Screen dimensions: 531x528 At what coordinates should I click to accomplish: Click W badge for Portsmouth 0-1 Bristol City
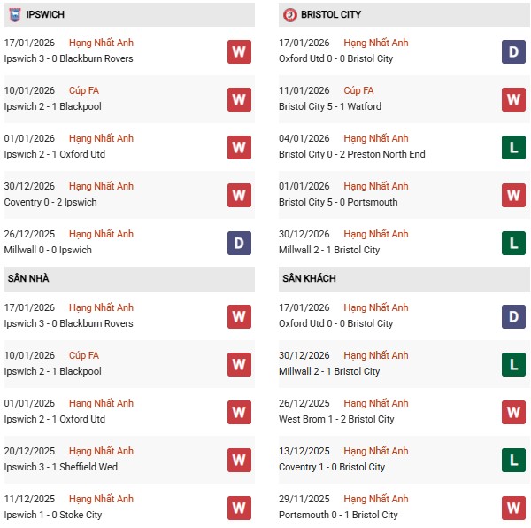[x=513, y=508]
